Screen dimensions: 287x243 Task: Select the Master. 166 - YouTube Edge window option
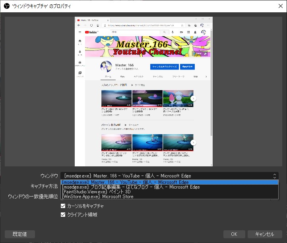click(x=169, y=182)
